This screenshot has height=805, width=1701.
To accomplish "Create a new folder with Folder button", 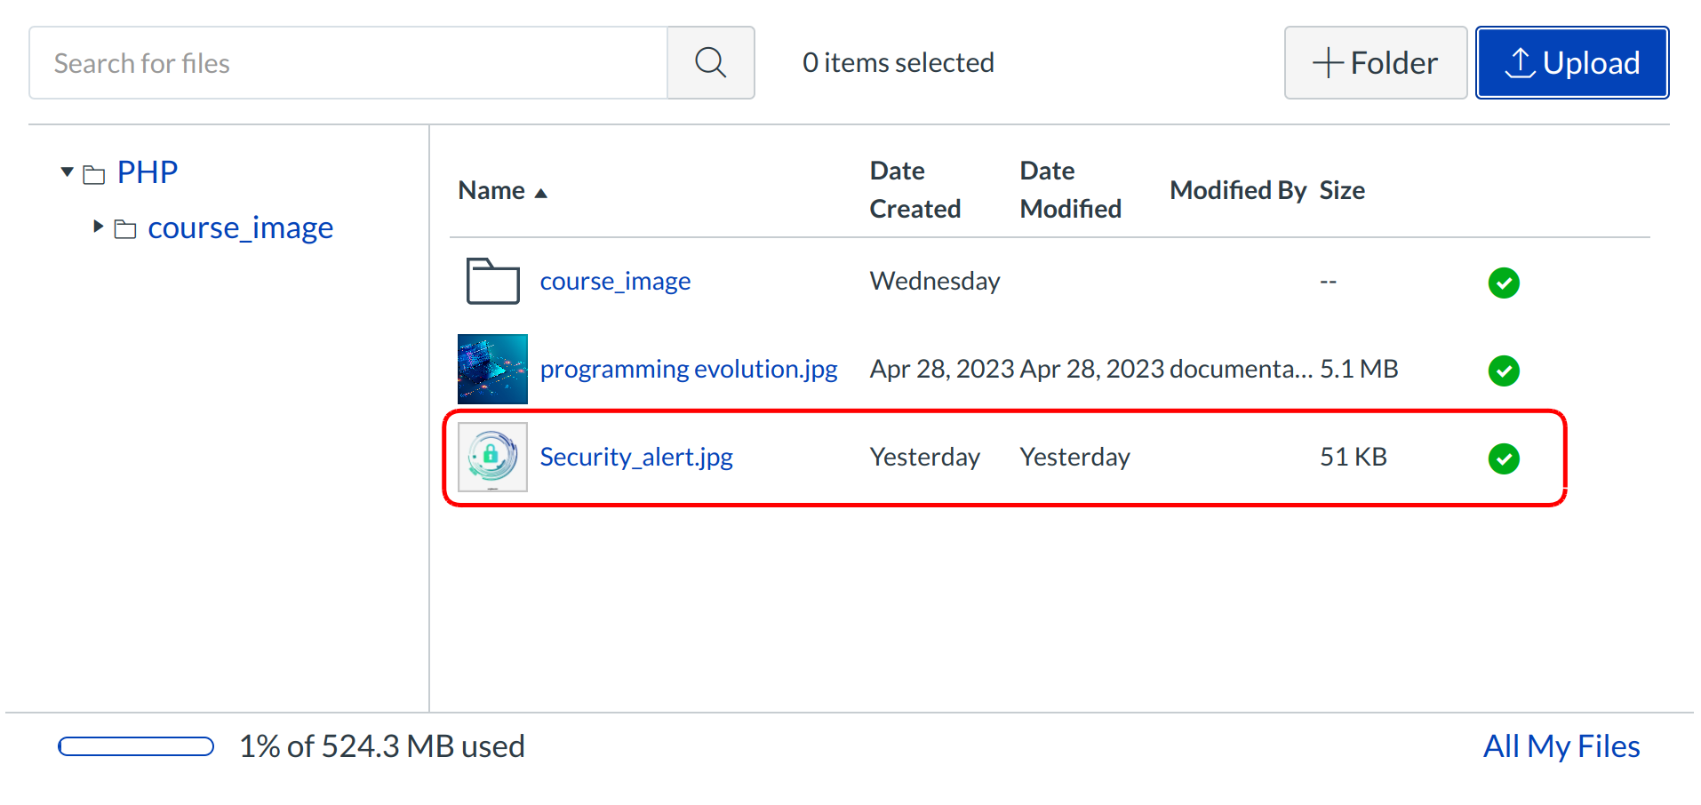I will (x=1375, y=63).
